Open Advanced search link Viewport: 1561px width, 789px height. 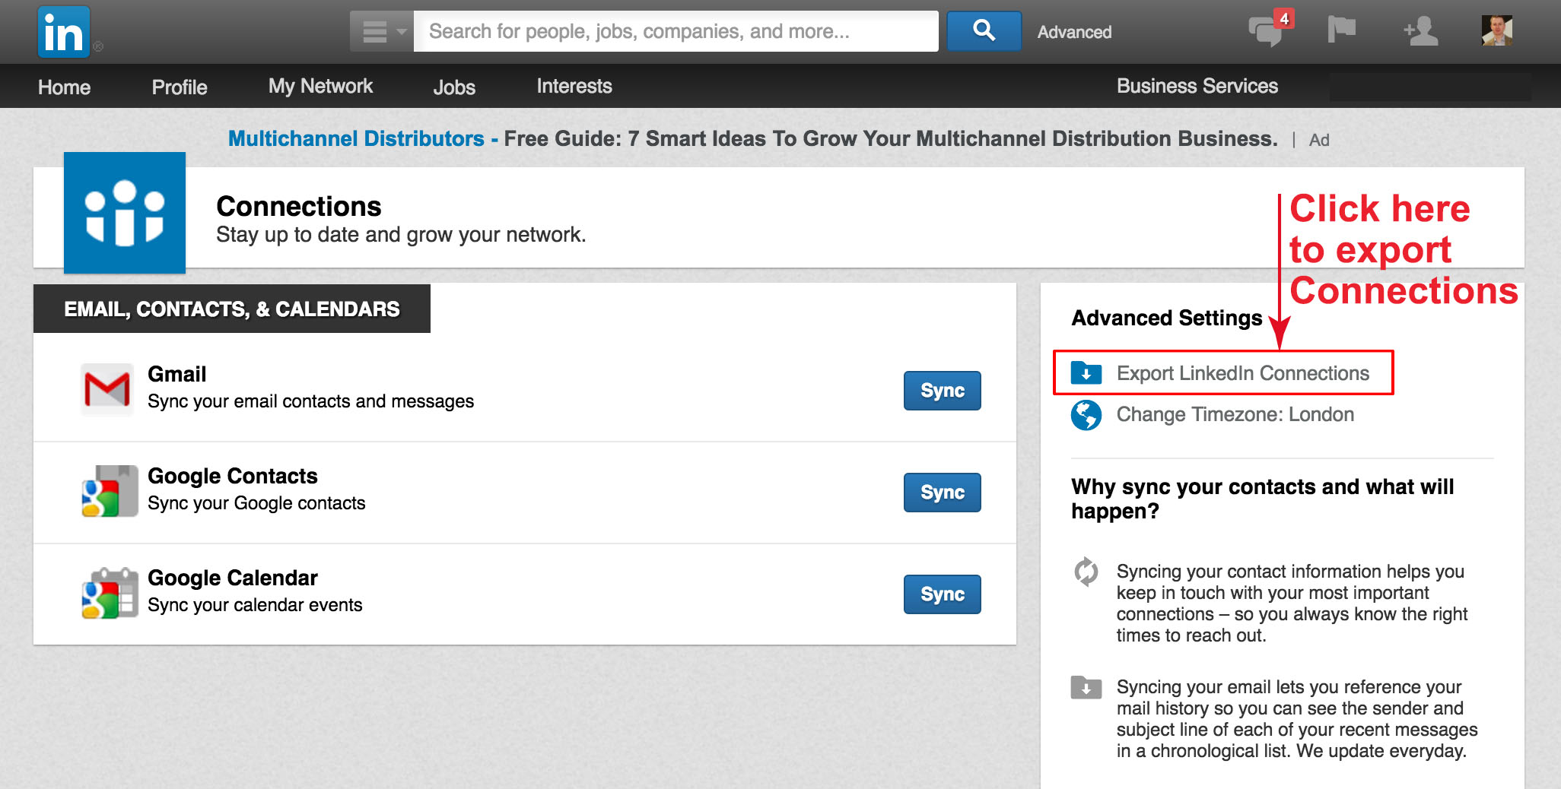pos(1074,32)
